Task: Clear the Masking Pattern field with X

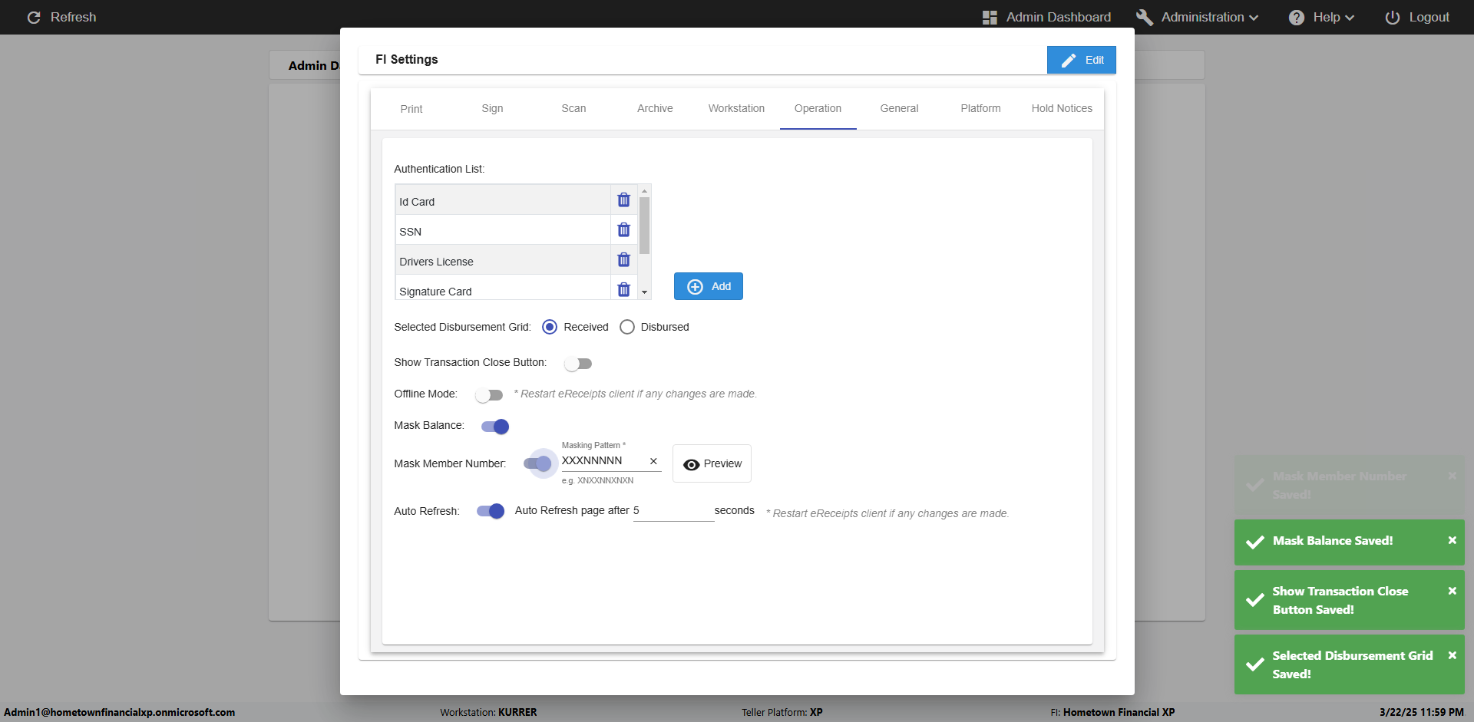Action: [653, 461]
